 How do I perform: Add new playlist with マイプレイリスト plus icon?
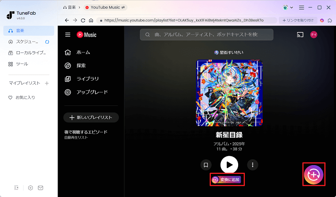coord(47,83)
